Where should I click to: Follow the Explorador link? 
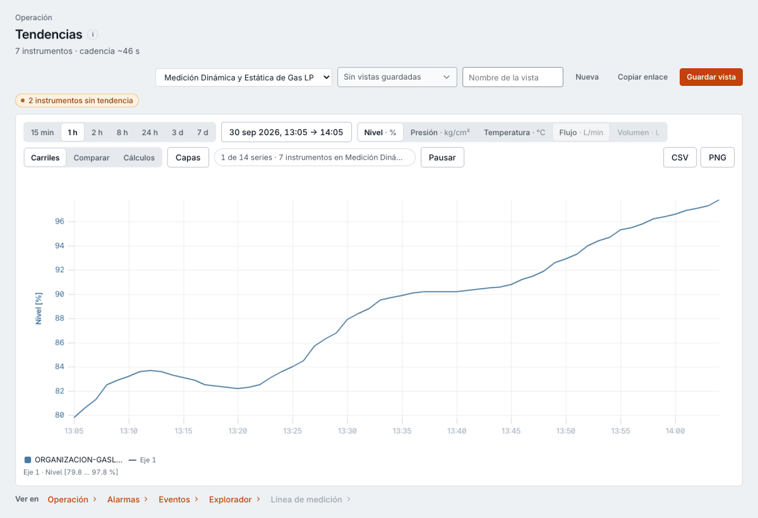click(235, 499)
